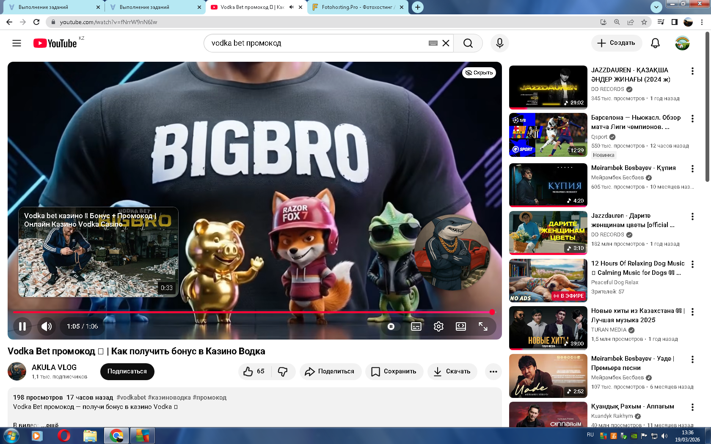Mute the video with the speaker icon
711x444 pixels.
point(47,326)
